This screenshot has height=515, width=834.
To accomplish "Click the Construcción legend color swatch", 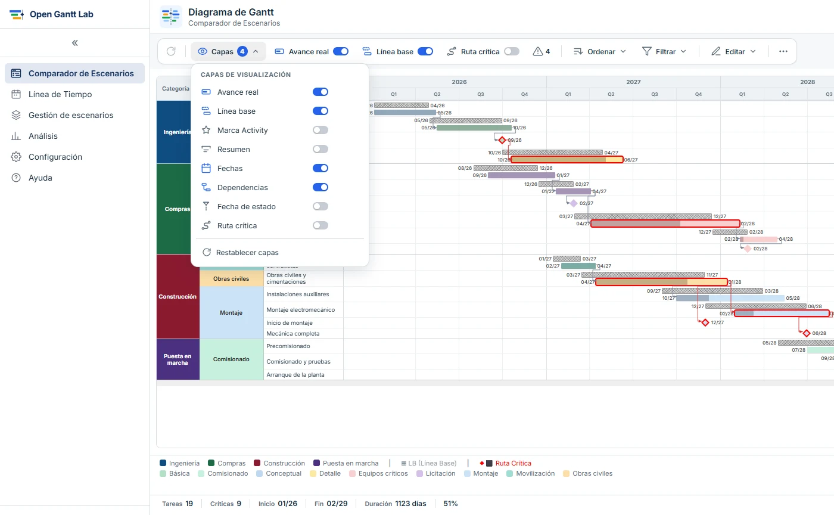I will [x=257, y=463].
